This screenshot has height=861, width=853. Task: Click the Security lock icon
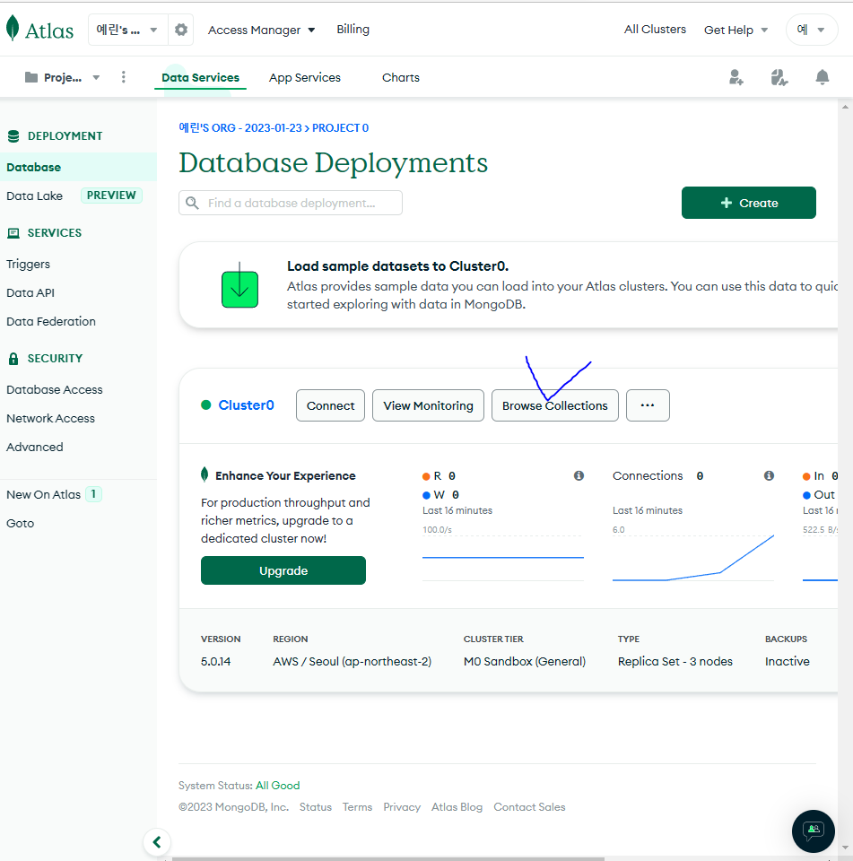tap(13, 359)
